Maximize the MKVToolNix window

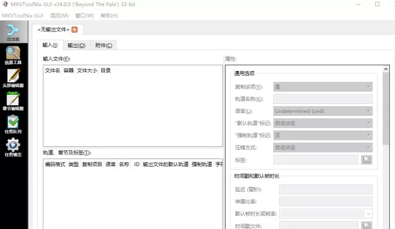coord(377,4)
